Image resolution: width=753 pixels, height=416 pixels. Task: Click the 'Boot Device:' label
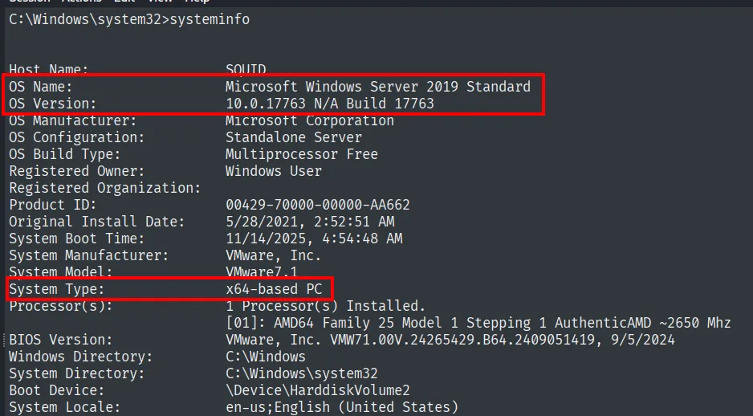[x=57, y=390]
